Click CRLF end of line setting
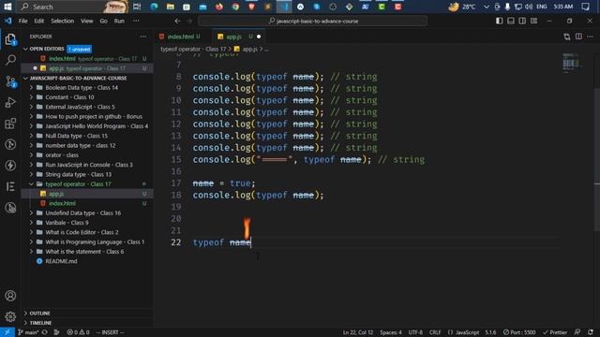 point(435,332)
